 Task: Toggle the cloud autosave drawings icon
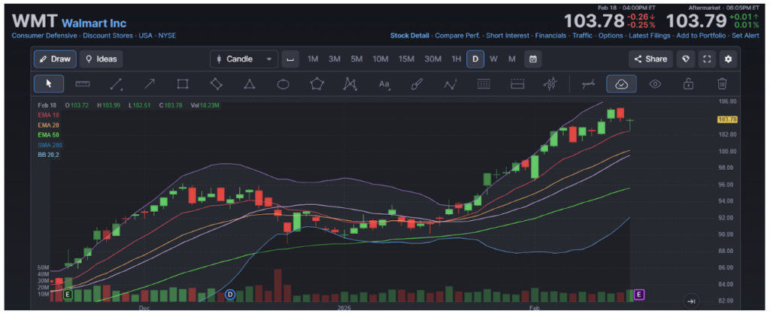(x=621, y=84)
